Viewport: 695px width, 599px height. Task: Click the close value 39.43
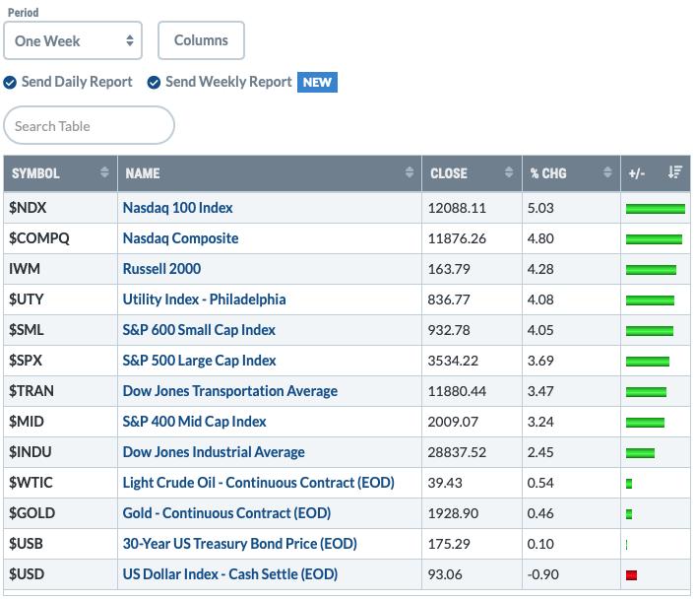click(445, 483)
